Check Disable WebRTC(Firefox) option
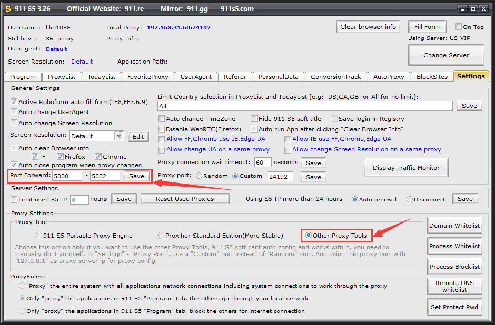Screen dimensions: 495x325 [x=162, y=129]
